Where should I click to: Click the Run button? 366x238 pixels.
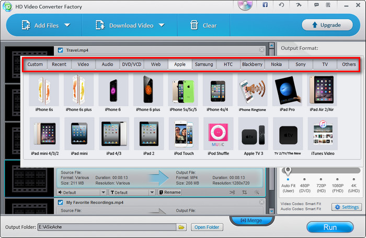click(330, 227)
